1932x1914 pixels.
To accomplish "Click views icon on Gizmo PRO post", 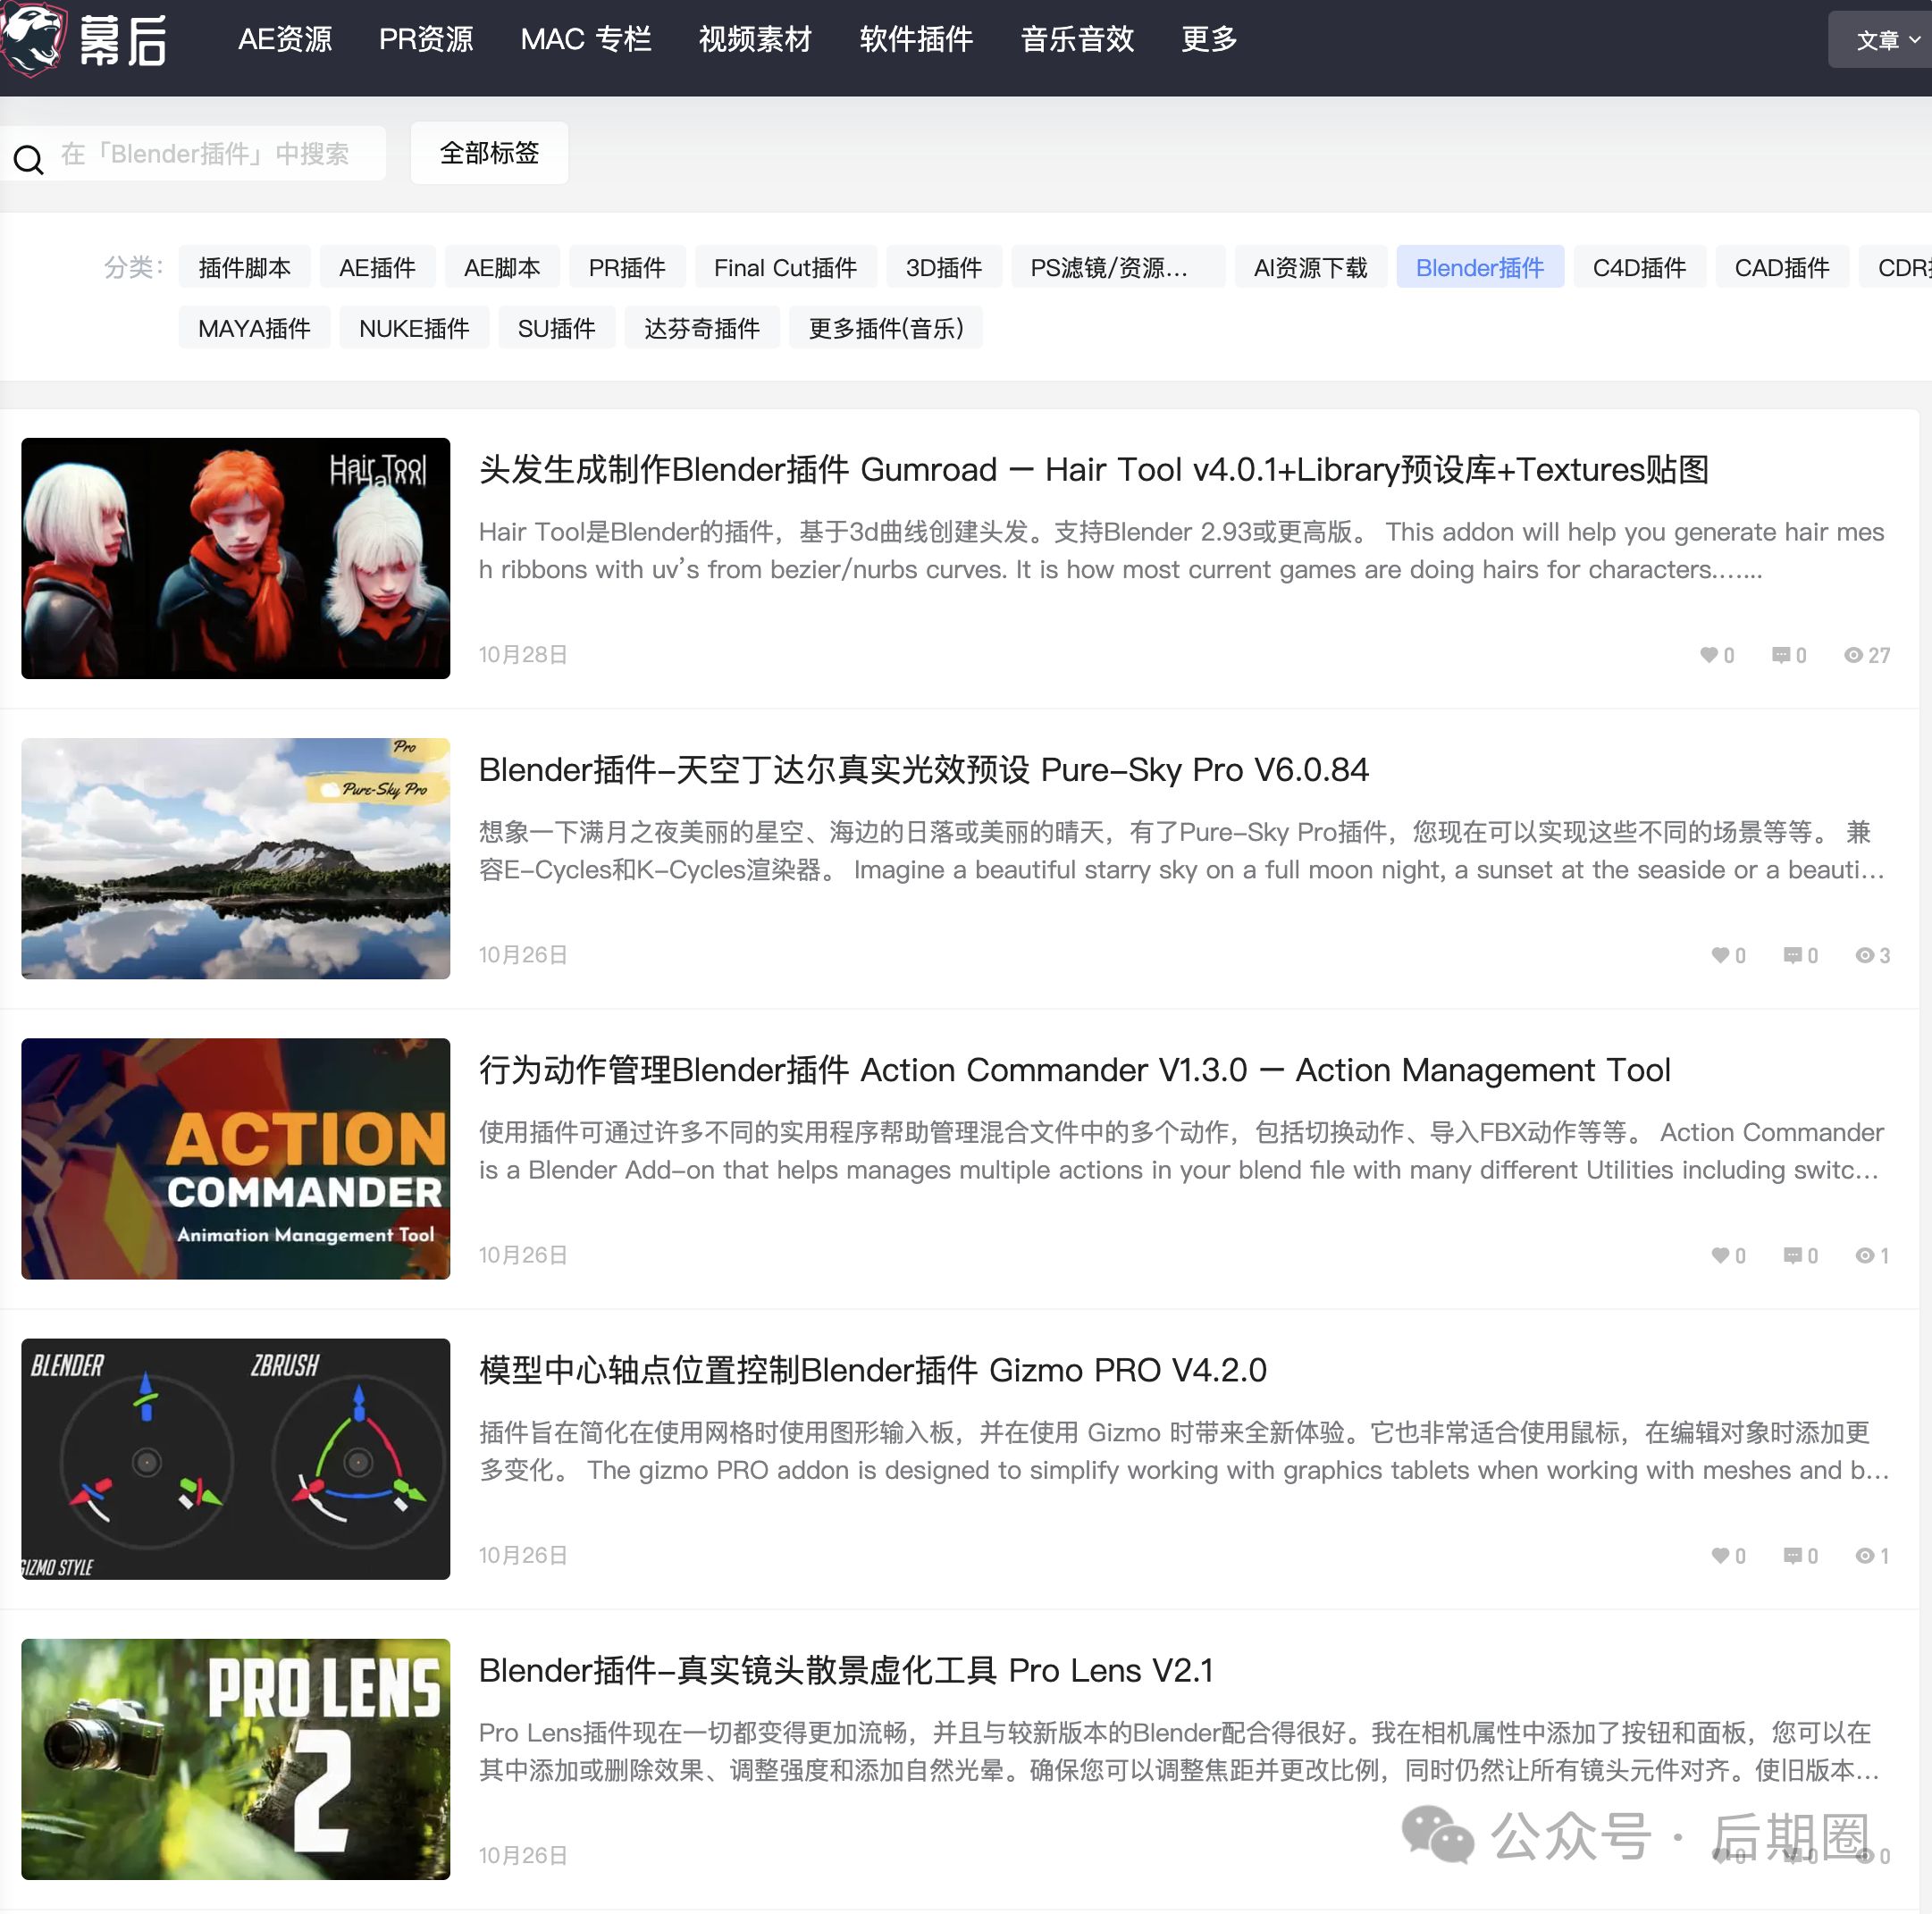I will pos(1864,1555).
